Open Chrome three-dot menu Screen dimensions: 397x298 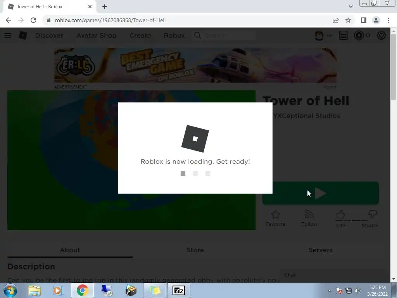click(x=388, y=20)
